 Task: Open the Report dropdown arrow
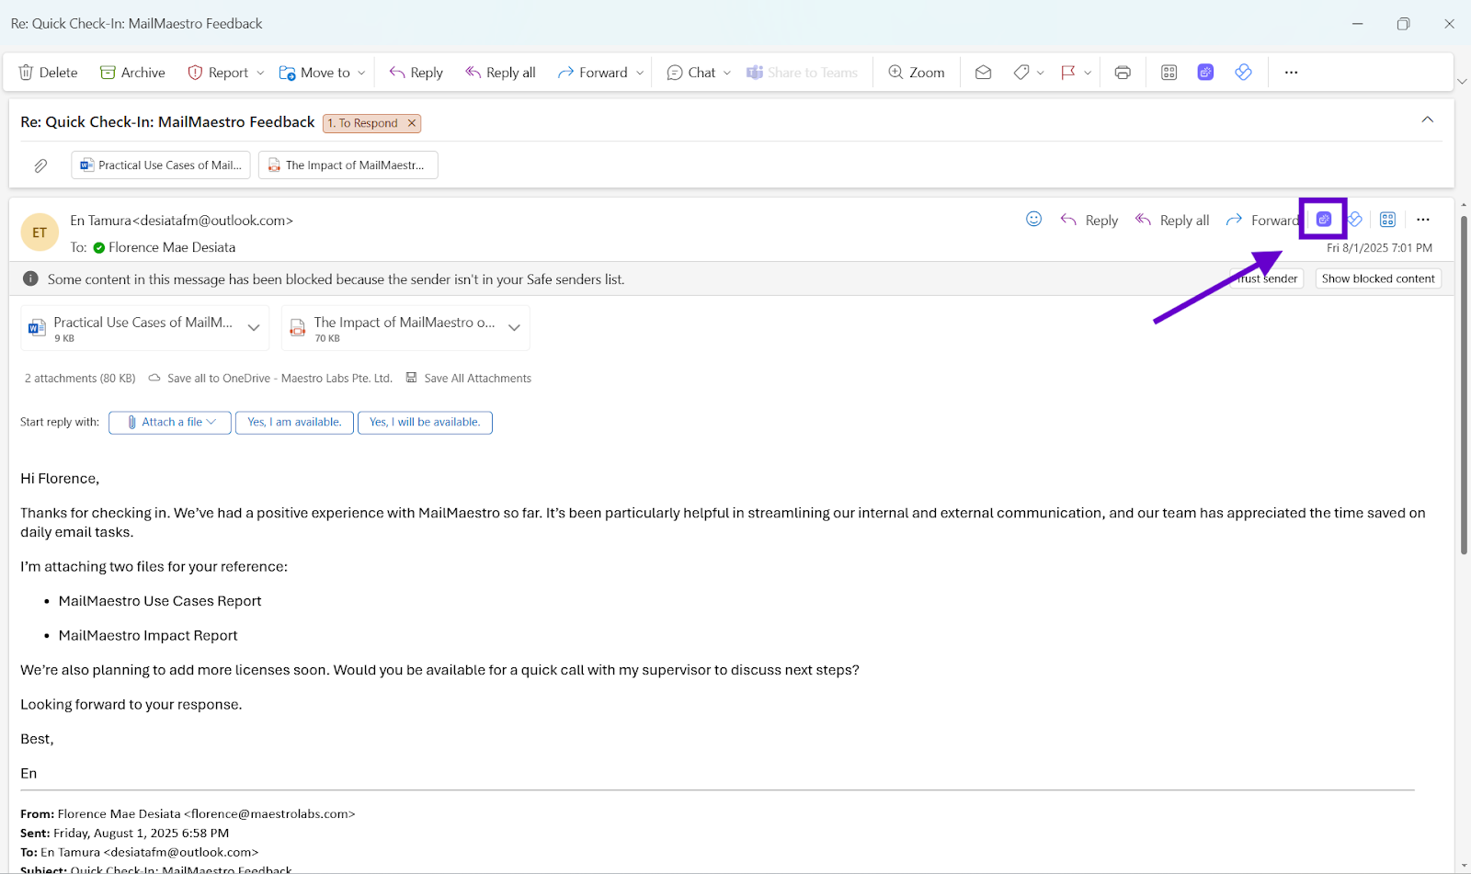260,73
